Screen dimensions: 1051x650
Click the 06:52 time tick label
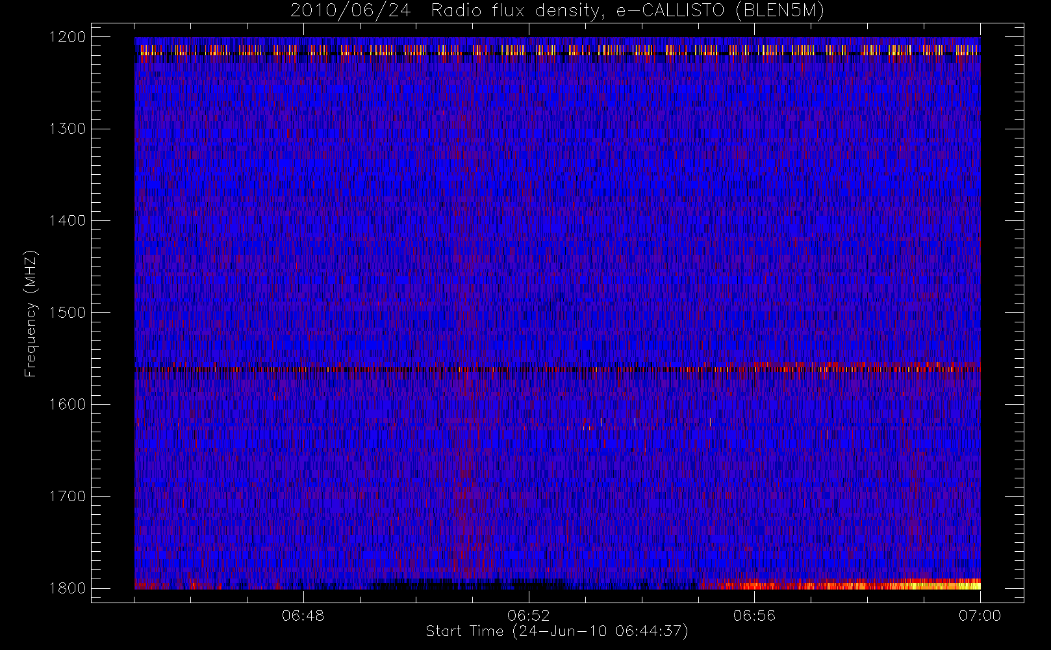pyautogui.click(x=529, y=616)
